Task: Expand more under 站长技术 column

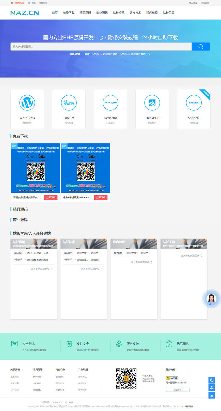Action: 91,269
